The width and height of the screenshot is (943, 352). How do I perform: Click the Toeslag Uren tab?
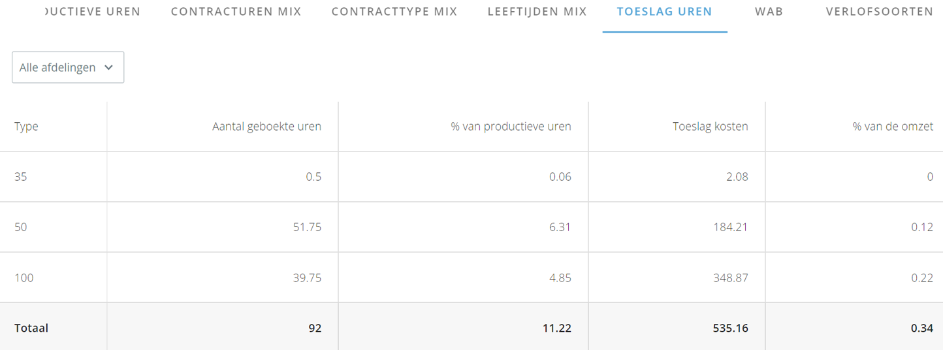(x=665, y=12)
